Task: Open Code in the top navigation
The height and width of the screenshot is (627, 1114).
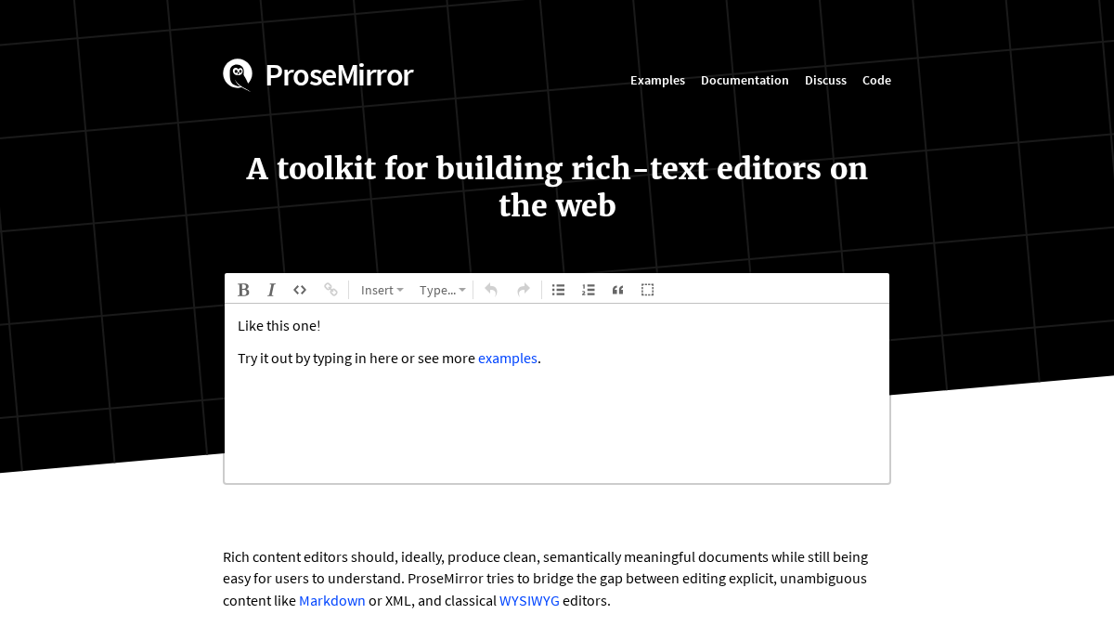Action: (876, 80)
